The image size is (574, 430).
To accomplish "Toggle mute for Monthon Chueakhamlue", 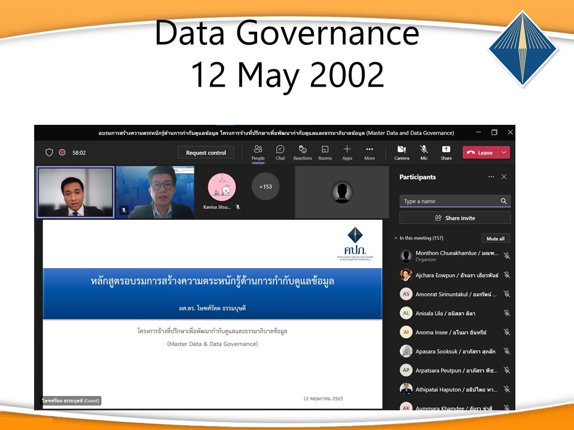I will 506,256.
